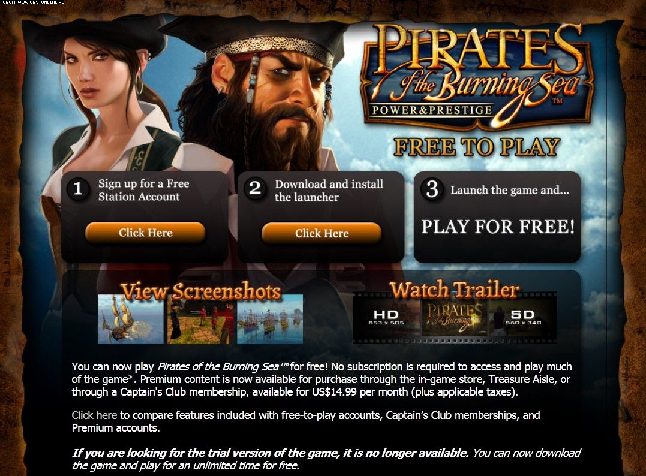Click the 'Download and install the launcher' text
Viewport: 646px width, 476px height.
point(329,190)
